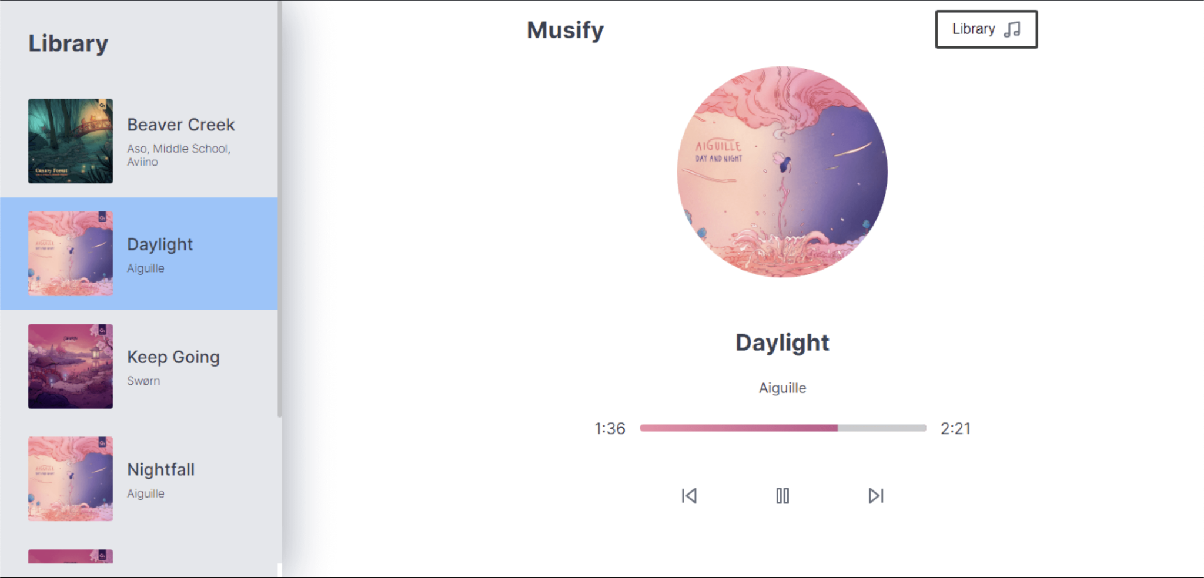Click the pause icon to pause playback
The image size is (1204, 578).
pos(782,495)
